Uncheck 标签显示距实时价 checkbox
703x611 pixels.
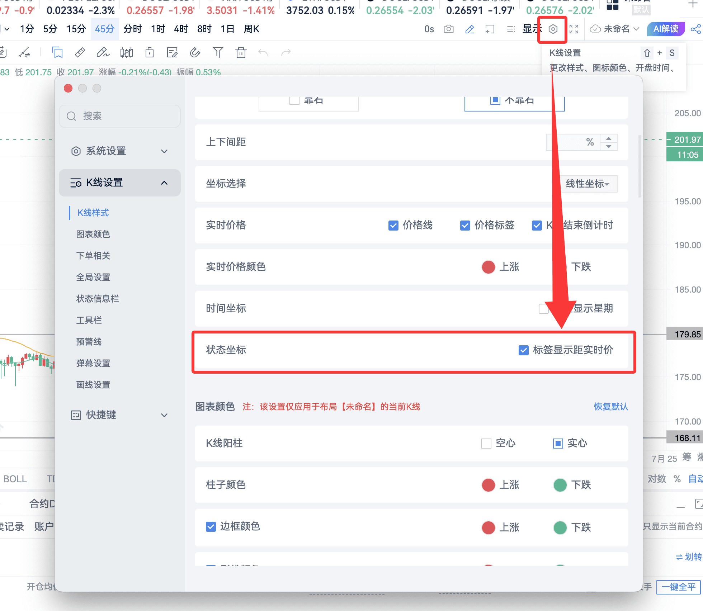point(523,350)
